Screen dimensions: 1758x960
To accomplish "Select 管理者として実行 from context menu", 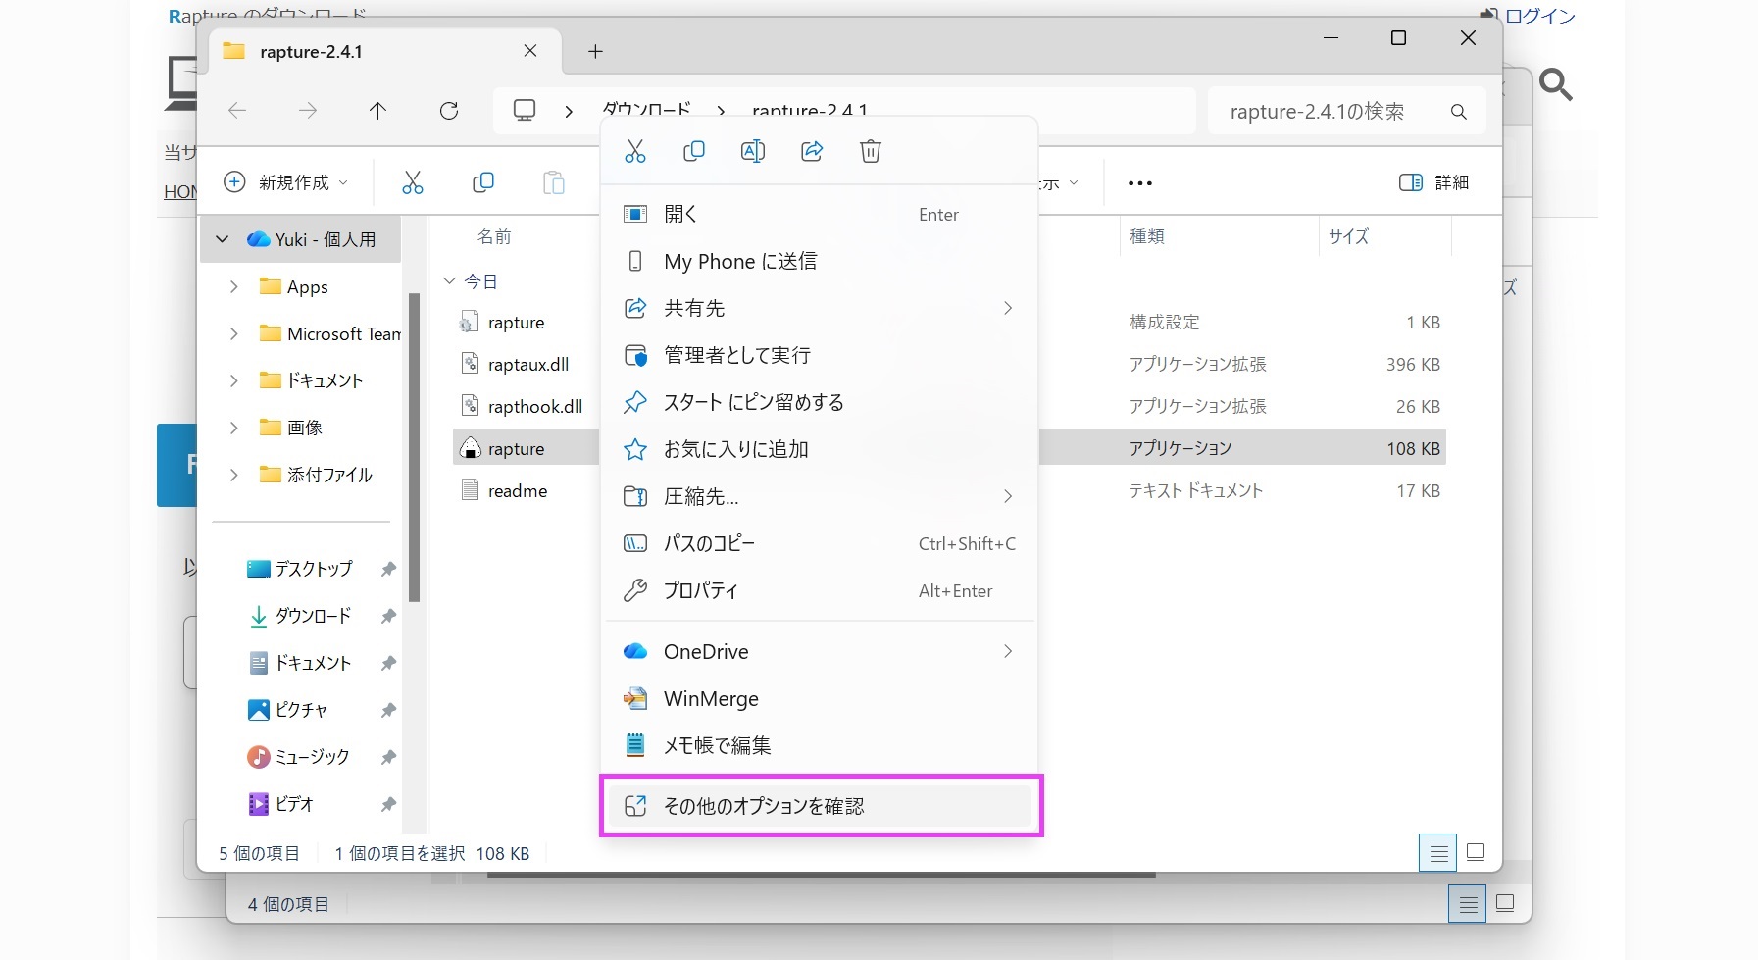I will [737, 355].
